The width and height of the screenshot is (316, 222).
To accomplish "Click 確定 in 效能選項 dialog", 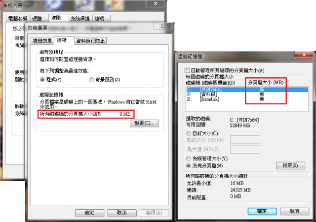I will tap(89, 213).
